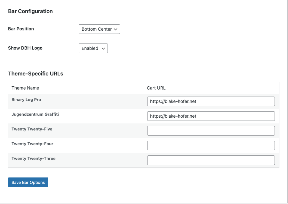This screenshot has height=204, width=288.
Task: Click the Bar Position label
Action: click(21, 29)
